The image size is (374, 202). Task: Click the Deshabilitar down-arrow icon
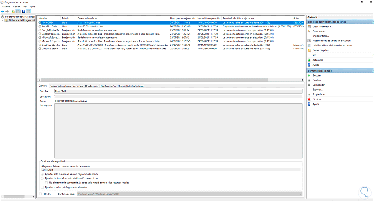pyautogui.click(x=309, y=85)
